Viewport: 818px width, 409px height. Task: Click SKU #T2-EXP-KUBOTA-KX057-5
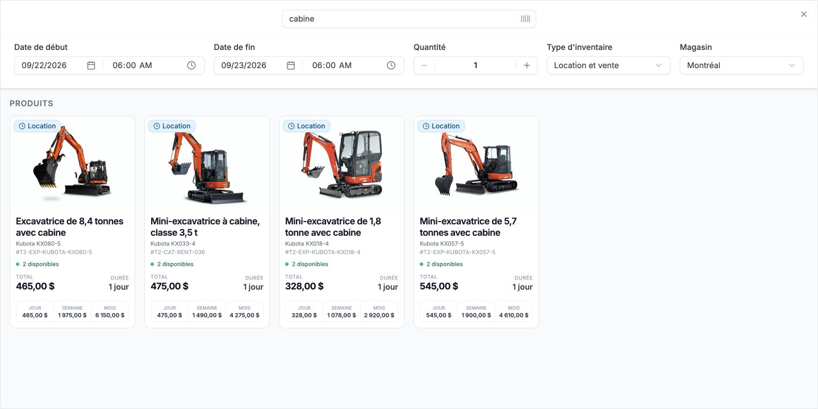(458, 252)
